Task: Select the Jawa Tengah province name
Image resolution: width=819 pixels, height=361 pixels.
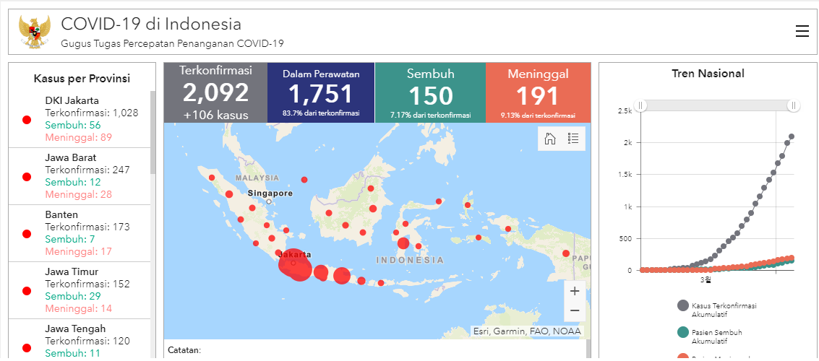Action: tap(75, 329)
